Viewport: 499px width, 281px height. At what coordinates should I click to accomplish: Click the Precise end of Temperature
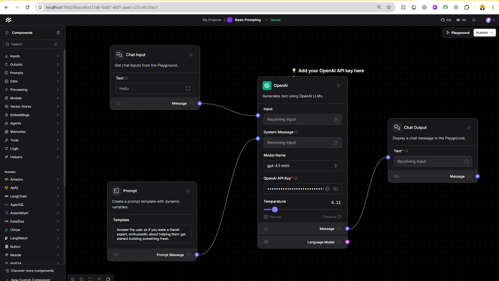click(272, 217)
